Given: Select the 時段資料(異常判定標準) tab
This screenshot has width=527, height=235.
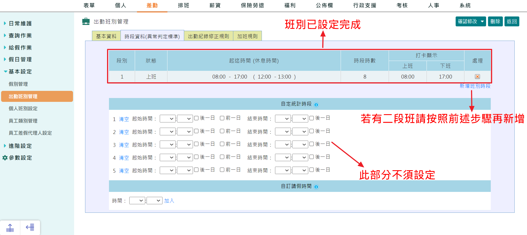Looking at the screenshot, I should tap(152, 36).
